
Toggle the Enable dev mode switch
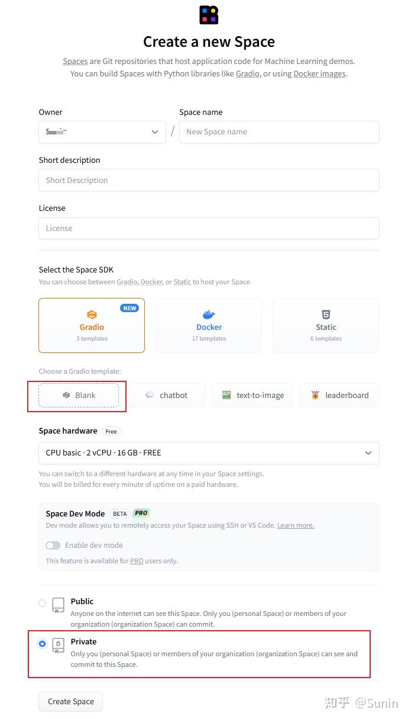(53, 545)
